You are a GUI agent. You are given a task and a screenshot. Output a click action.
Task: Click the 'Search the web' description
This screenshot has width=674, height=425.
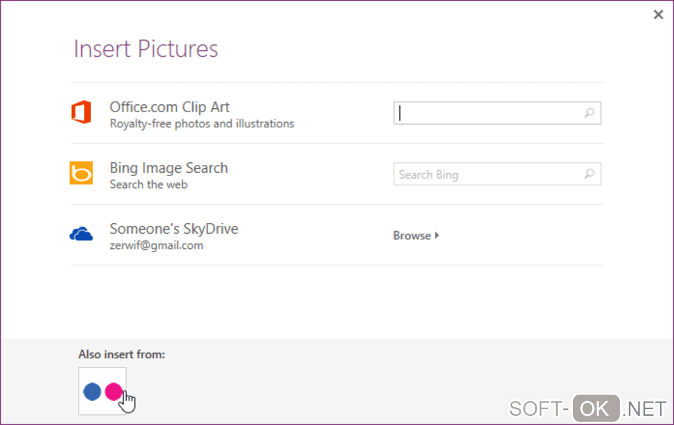149,185
